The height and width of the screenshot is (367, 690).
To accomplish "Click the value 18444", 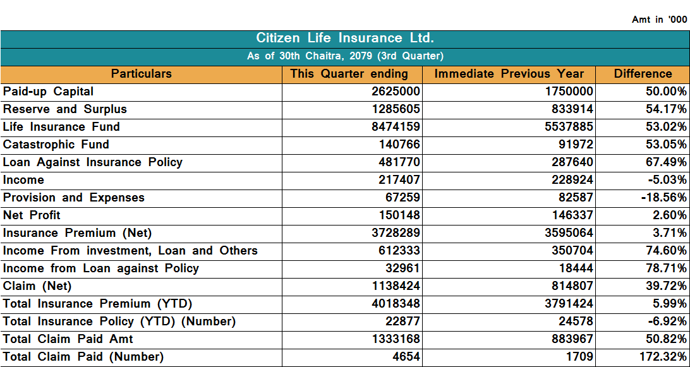I will (x=576, y=268).
